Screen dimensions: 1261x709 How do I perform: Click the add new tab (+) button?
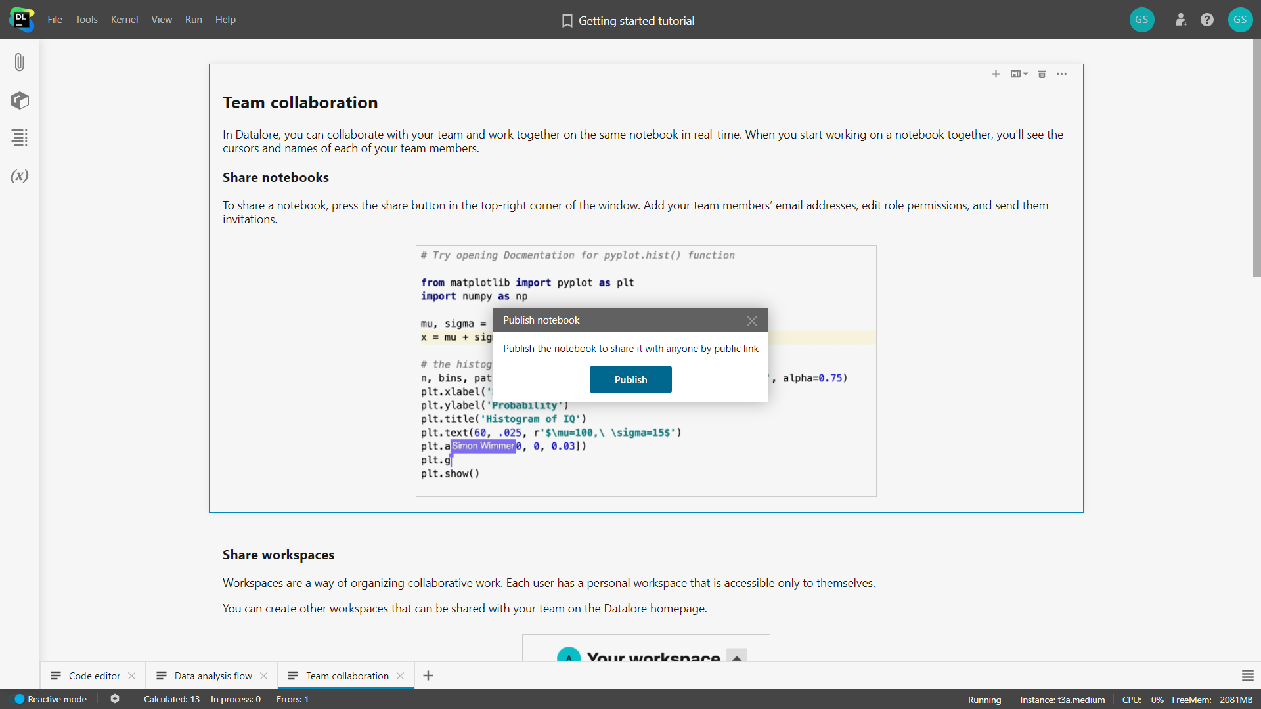pos(429,676)
